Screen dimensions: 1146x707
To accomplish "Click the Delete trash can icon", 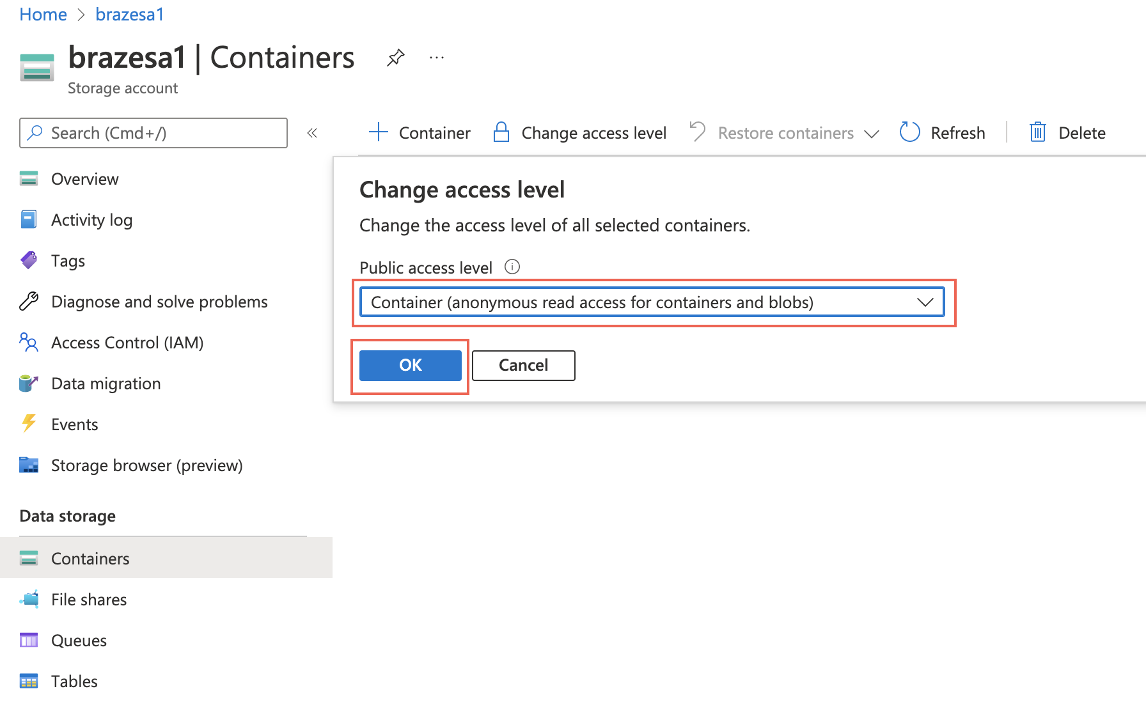I will coord(1037,132).
